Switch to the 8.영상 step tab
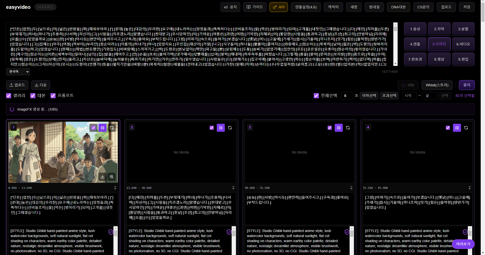 point(439,59)
